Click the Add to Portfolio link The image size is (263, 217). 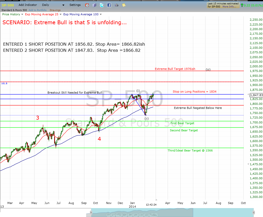tap(38, 10)
